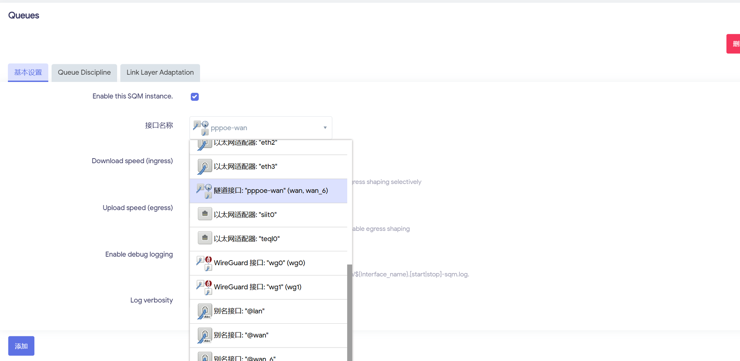Click the Download speed (ingress) label
Screen dimensions: 740x361
[x=132, y=161]
